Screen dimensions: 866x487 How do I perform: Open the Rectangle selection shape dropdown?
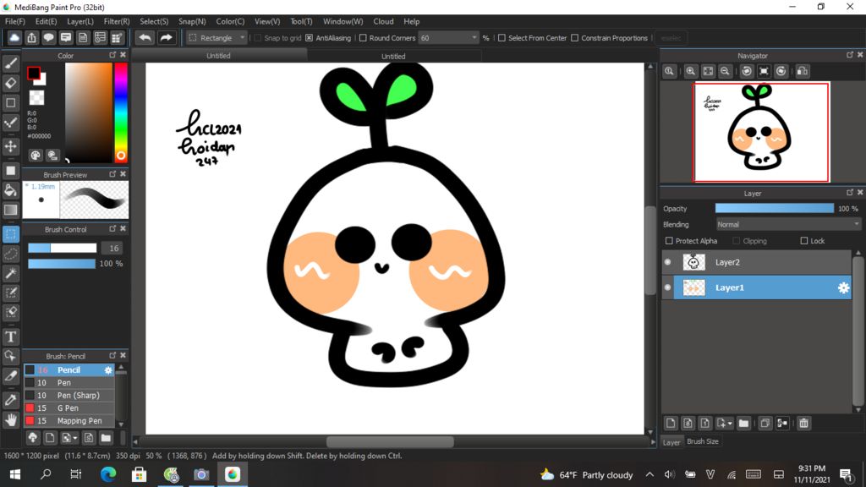tap(216, 38)
